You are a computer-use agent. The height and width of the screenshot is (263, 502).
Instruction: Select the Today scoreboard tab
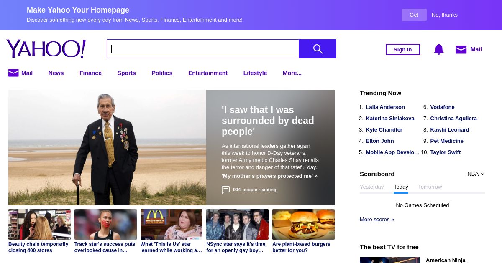click(x=401, y=187)
